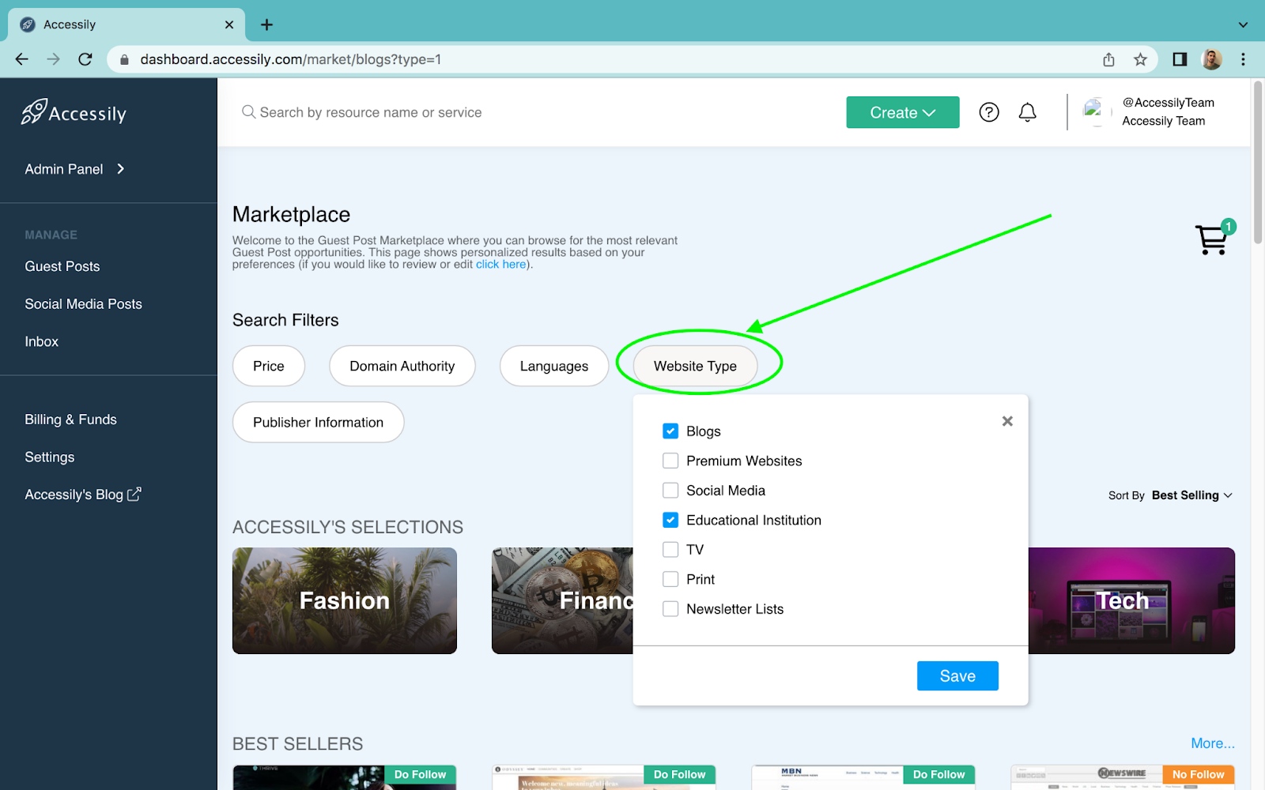This screenshot has height=790, width=1265.
Task: Expand the Admin Panel chevron
Action: point(120,168)
